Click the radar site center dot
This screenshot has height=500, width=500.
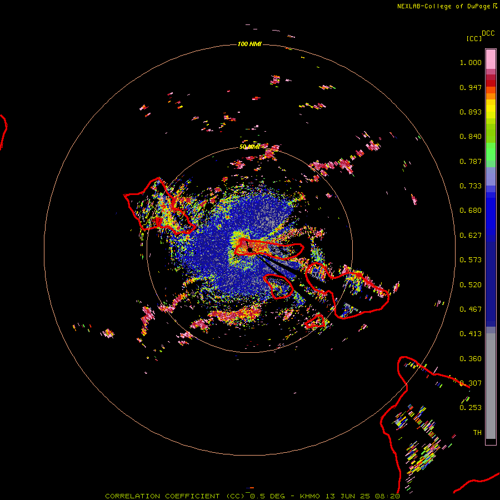250,249
